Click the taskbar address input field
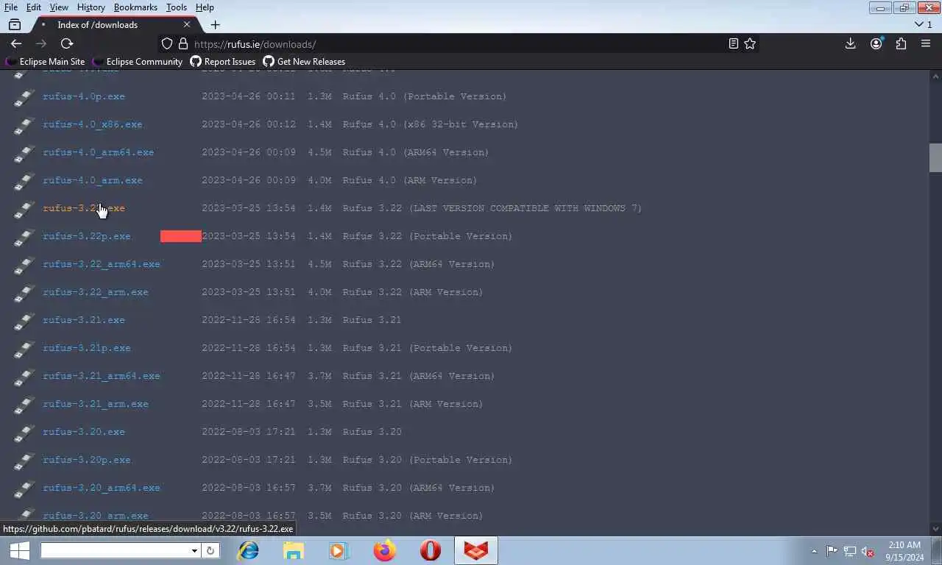The width and height of the screenshot is (942, 565). tap(115, 550)
